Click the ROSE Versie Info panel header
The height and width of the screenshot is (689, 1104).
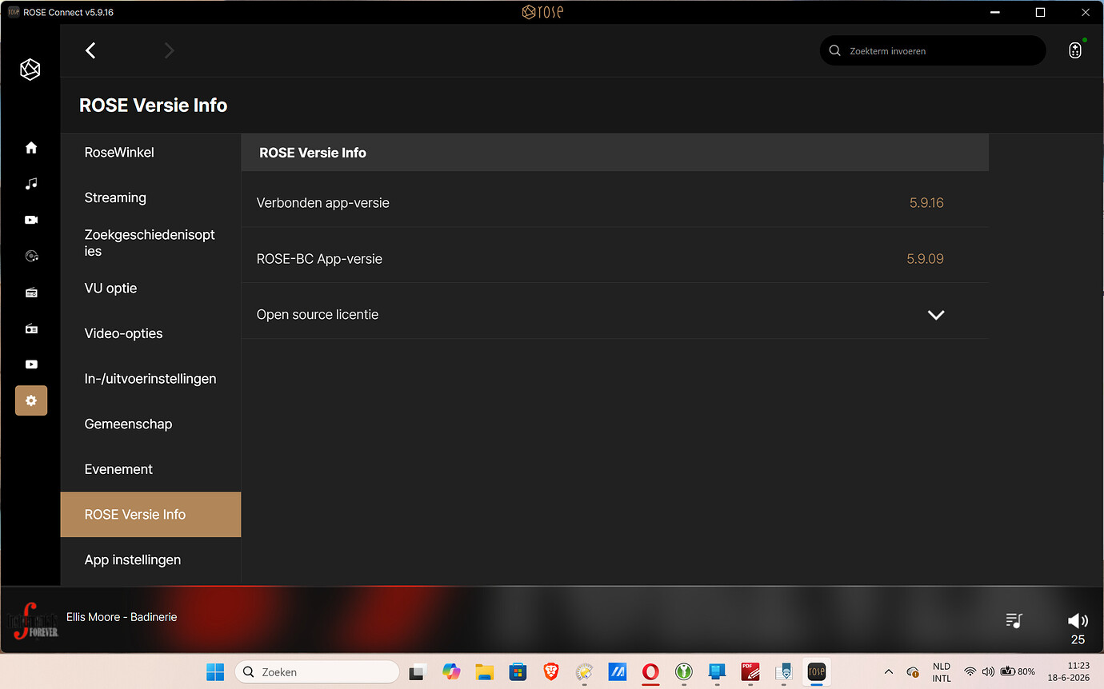coord(615,153)
